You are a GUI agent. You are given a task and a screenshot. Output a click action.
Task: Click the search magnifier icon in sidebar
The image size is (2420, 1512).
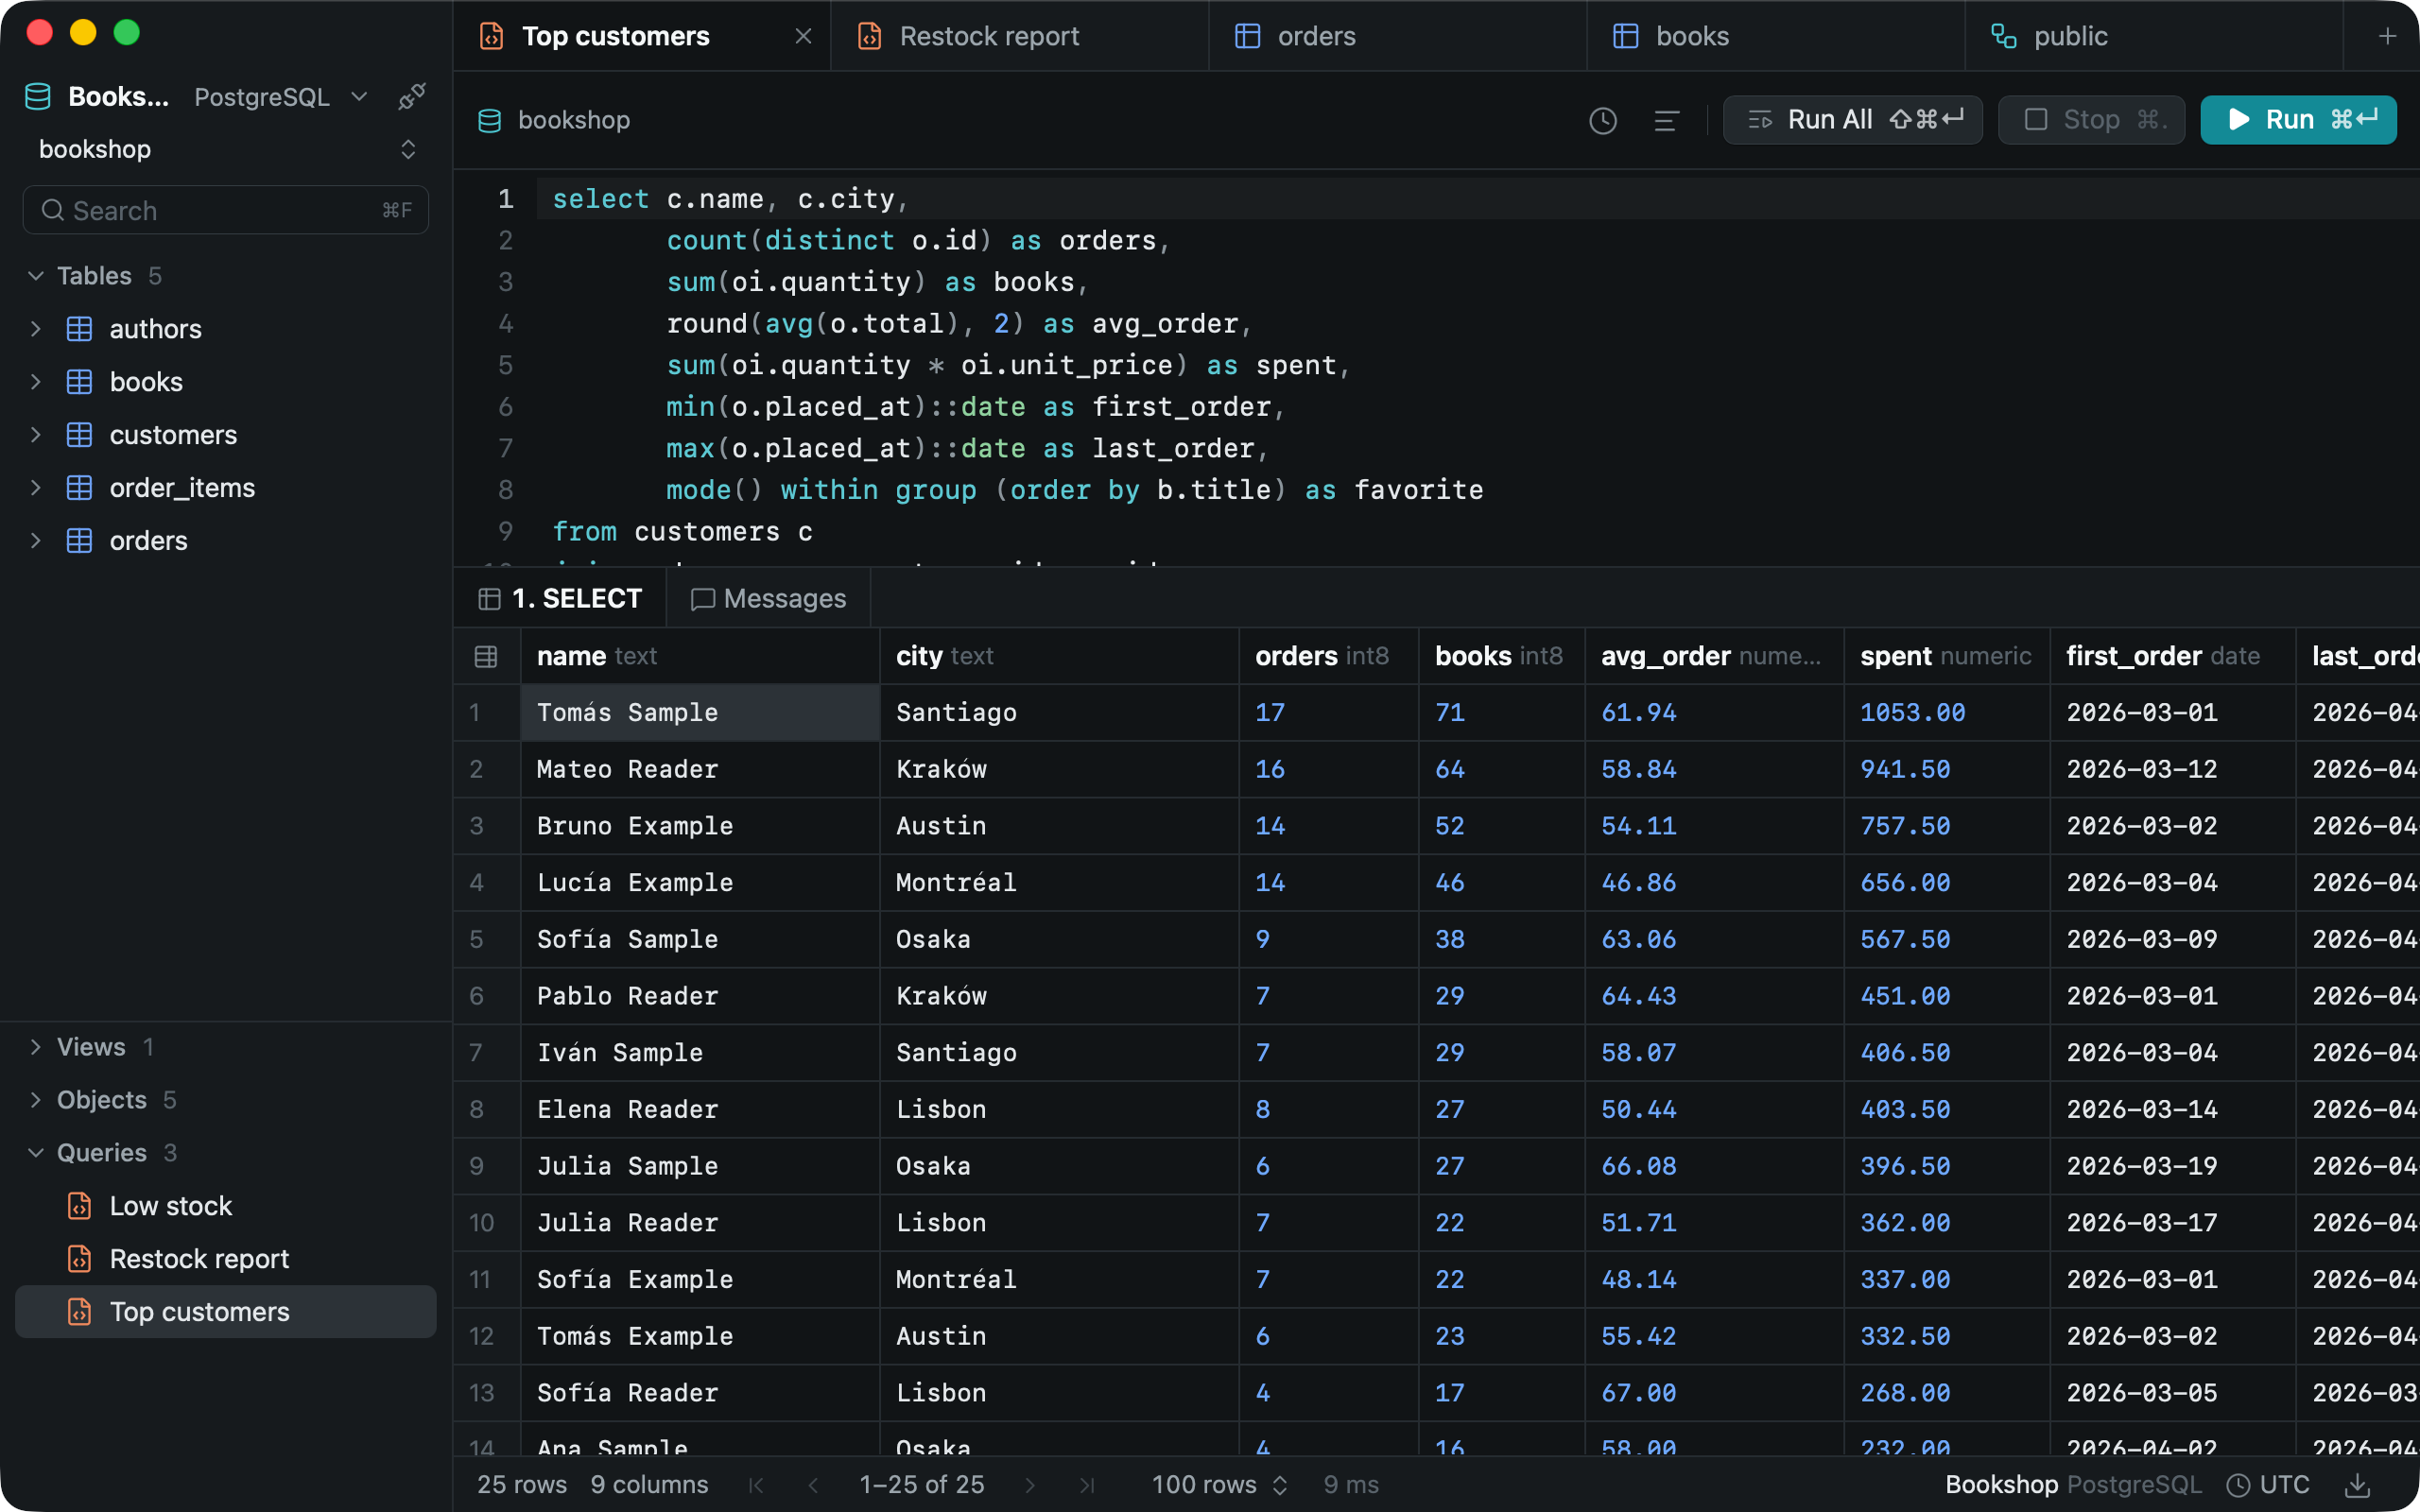pos(53,210)
